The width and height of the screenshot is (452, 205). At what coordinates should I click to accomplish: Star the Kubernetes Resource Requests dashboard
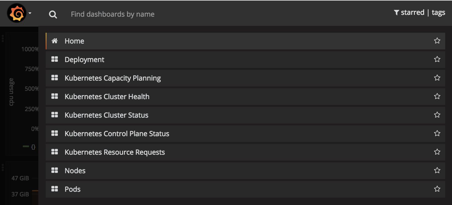(x=437, y=152)
